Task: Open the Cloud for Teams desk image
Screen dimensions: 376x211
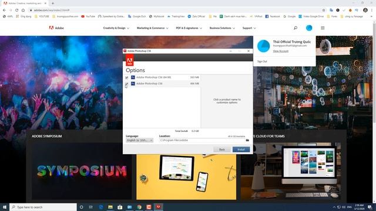Action: (291, 171)
